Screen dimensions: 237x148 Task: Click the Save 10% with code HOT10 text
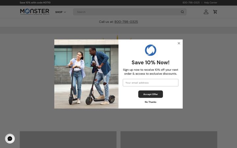coord(35,3)
